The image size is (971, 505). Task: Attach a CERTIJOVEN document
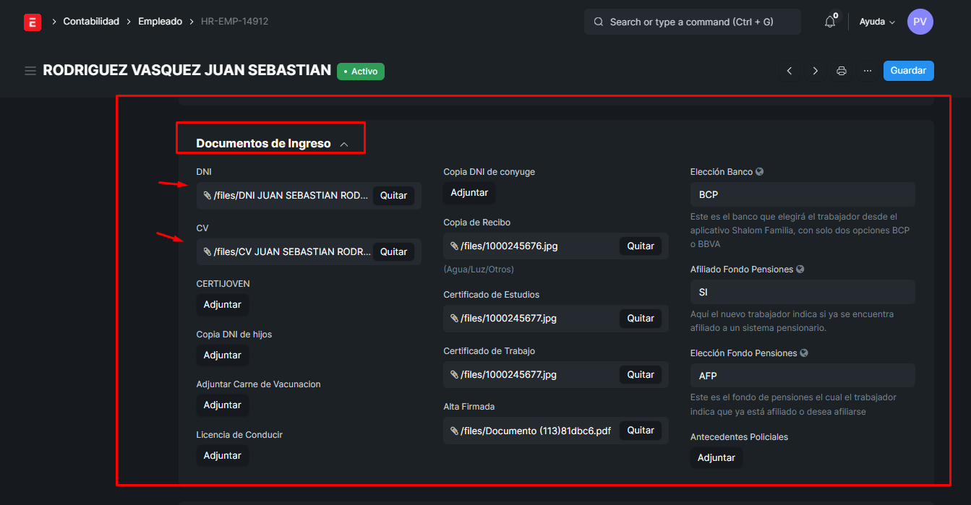(x=223, y=305)
